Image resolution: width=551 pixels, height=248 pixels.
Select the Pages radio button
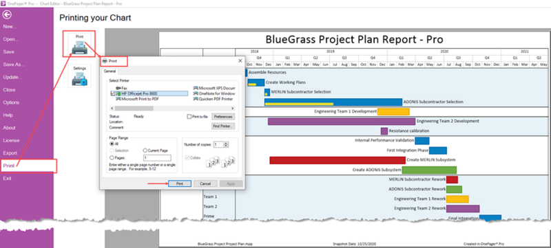[112, 157]
